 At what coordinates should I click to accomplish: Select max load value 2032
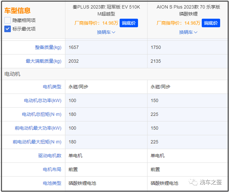point(74,61)
